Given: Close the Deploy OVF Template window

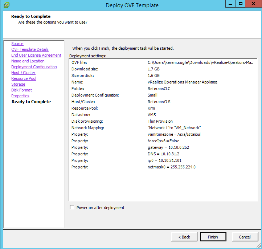Looking at the screenshot, I should [x=254, y=4].
